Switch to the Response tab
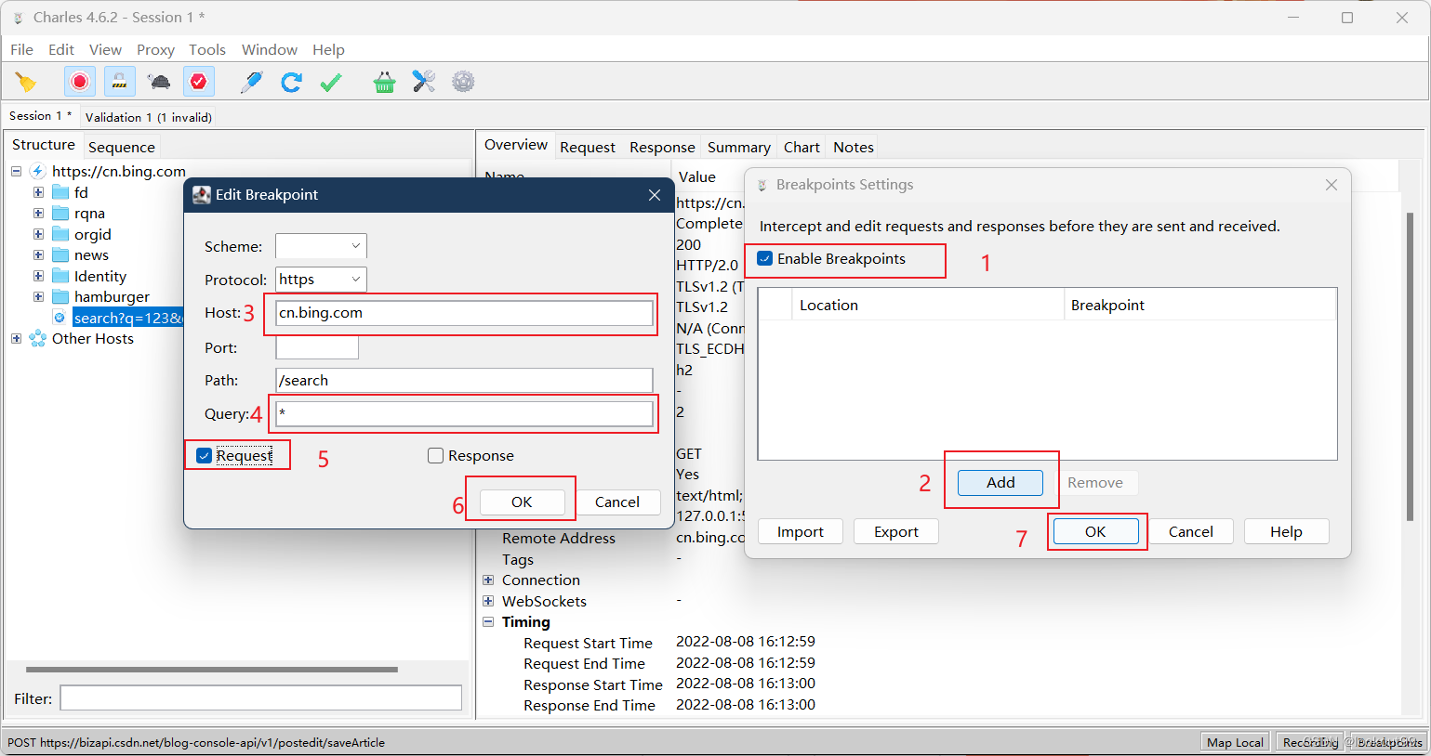Screen dimensions: 1431x756 click(662, 147)
